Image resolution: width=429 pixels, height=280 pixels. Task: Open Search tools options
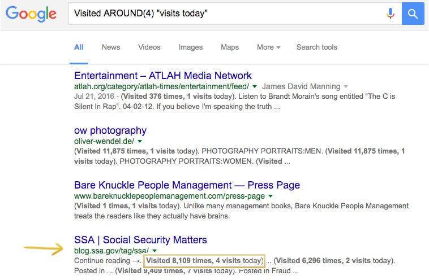click(317, 47)
